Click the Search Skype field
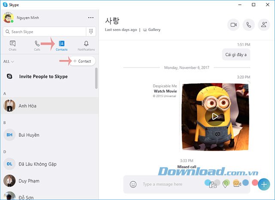This screenshot has width=275, height=200. (44, 31)
